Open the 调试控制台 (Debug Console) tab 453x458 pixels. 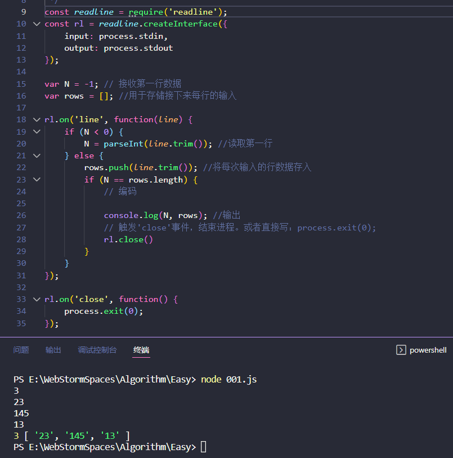click(97, 350)
